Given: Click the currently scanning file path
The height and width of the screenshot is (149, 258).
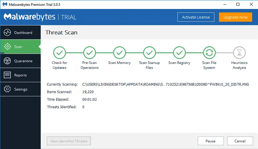Looking at the screenshot, I should tap(165, 84).
